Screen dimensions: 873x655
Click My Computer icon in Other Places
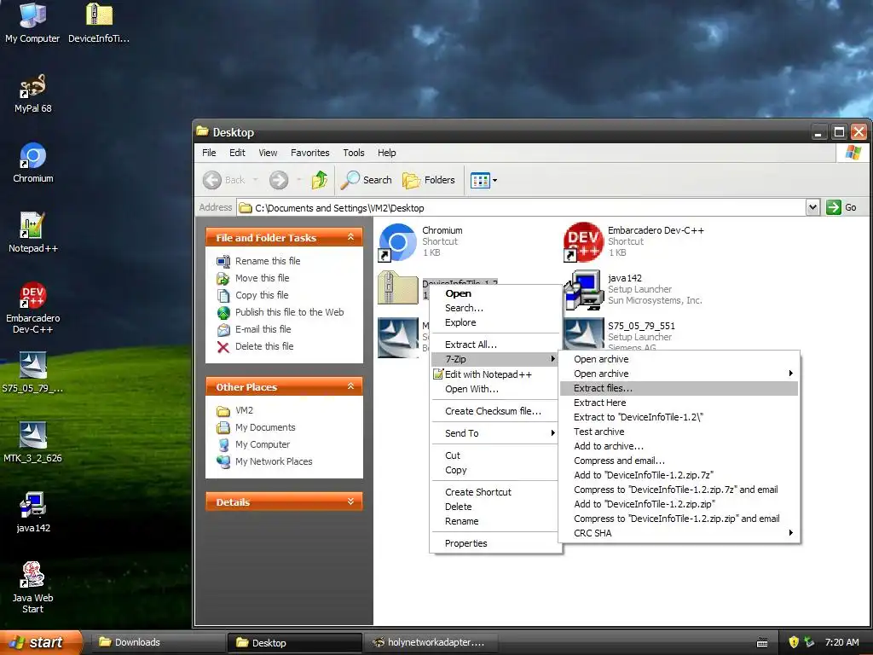(223, 444)
